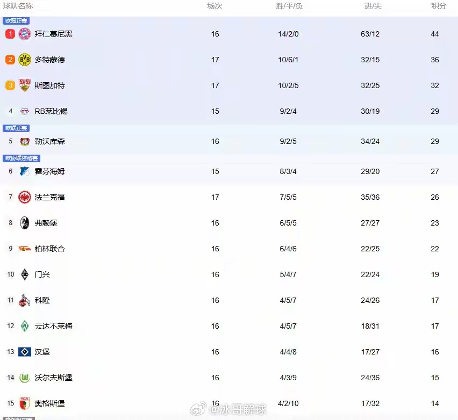458x420 pixels.
Task: Sort the table by 场次 column
Action: [x=215, y=6]
